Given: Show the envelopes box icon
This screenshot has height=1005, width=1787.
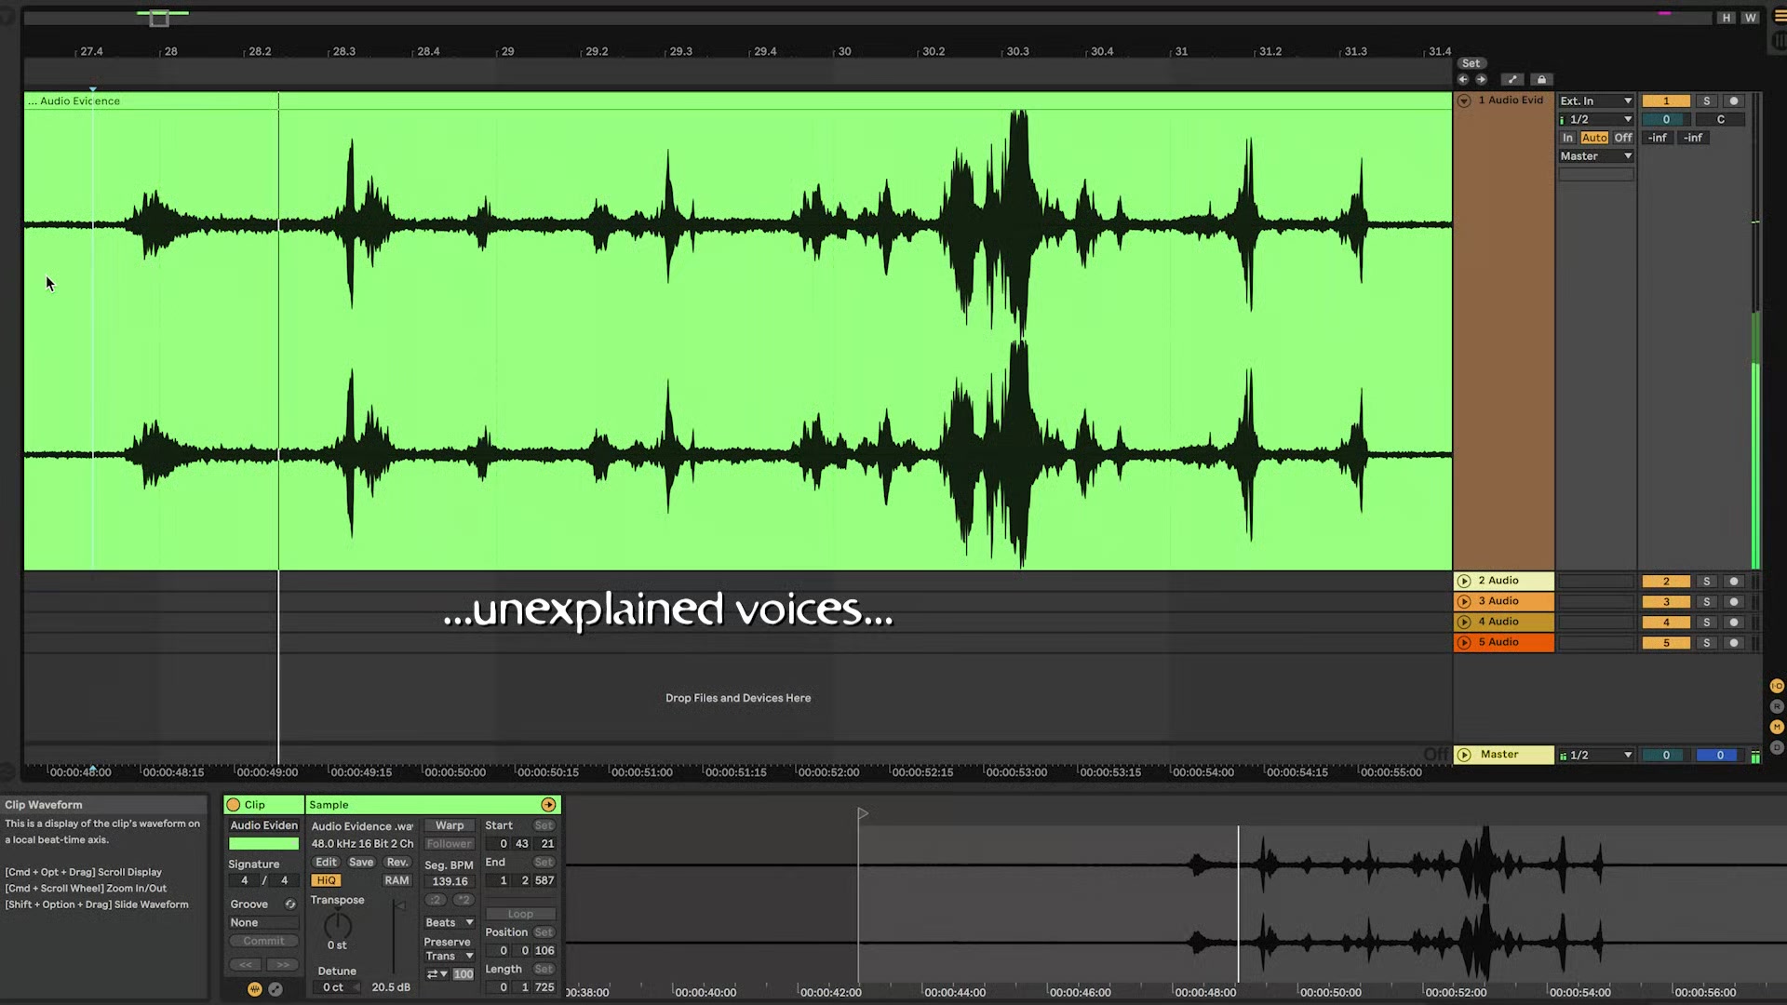Looking at the screenshot, I should tap(275, 989).
